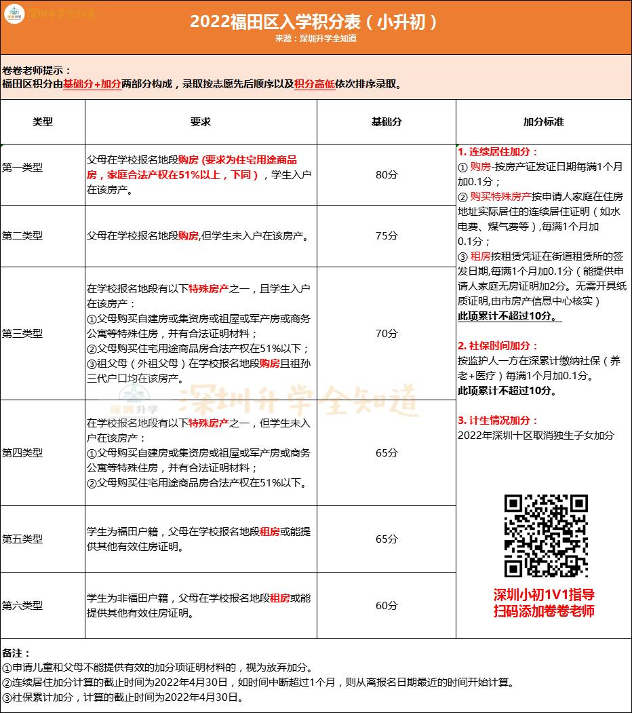Click note ①申请儿童和父母不能提供有效的加分项证明材料

tap(158, 668)
